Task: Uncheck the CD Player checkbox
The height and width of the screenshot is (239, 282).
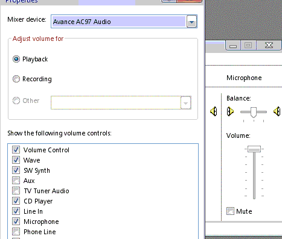Action: coord(16,201)
